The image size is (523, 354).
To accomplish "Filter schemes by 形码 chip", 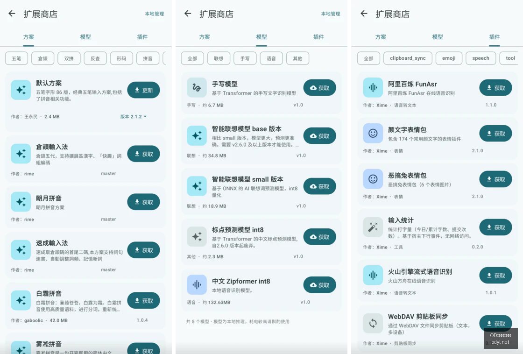I will (121, 58).
